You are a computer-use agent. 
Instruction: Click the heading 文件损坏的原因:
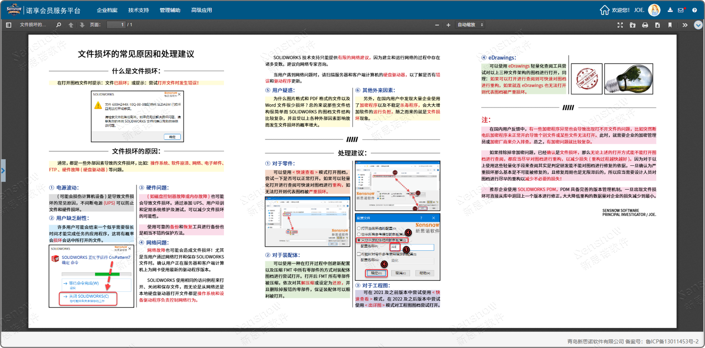pos(136,151)
